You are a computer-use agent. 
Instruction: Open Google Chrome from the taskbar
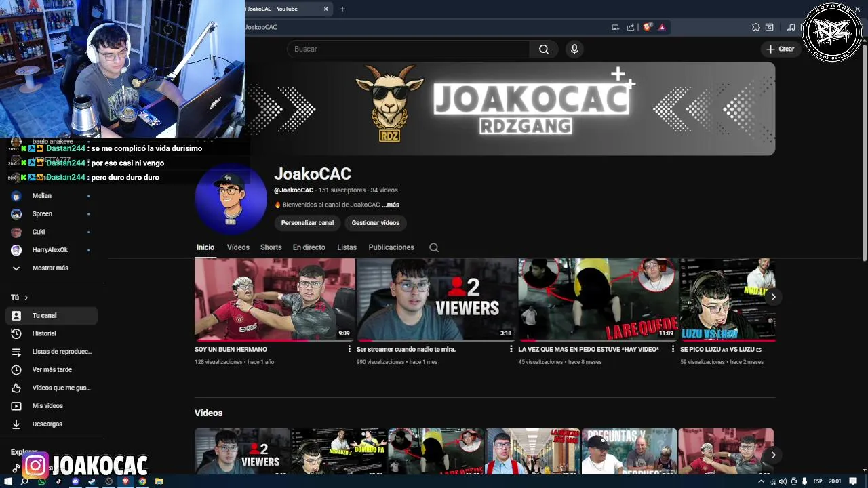pyautogui.click(x=142, y=481)
